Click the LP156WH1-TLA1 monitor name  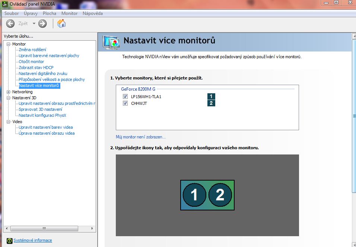(146, 97)
